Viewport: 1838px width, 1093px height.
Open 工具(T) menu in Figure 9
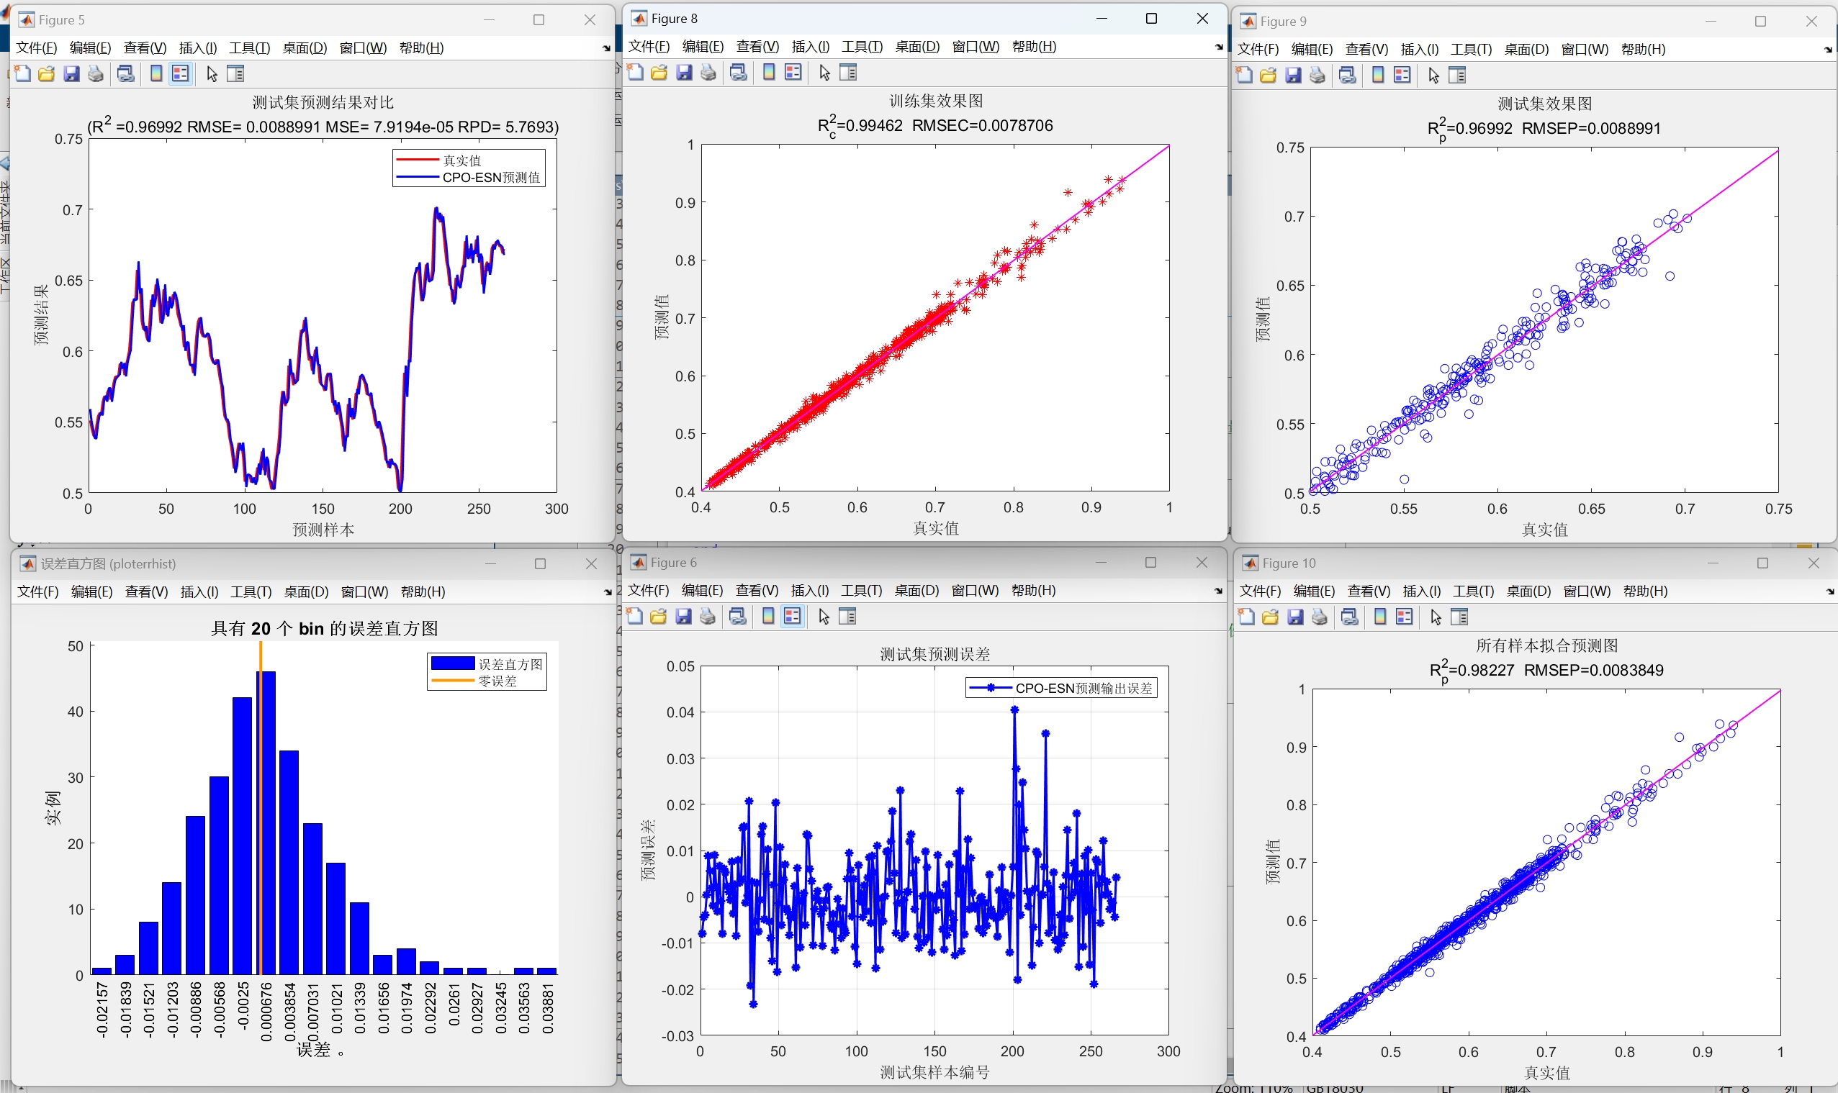1470,50
